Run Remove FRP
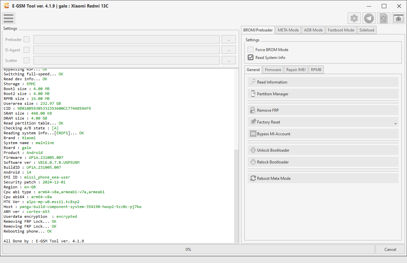The image size is (407, 263). click(323, 110)
